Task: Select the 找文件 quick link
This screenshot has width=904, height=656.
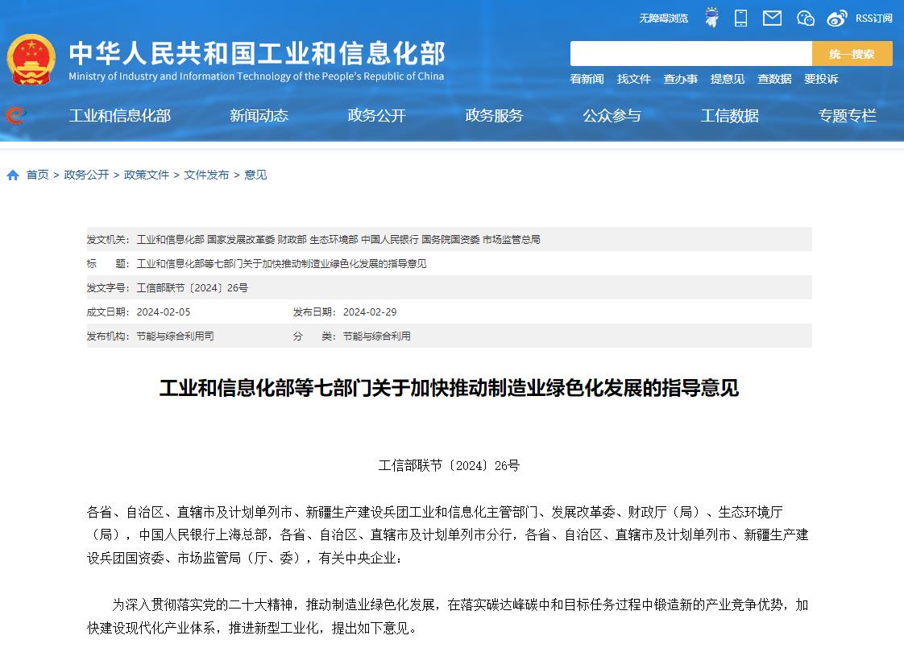Action: click(633, 79)
